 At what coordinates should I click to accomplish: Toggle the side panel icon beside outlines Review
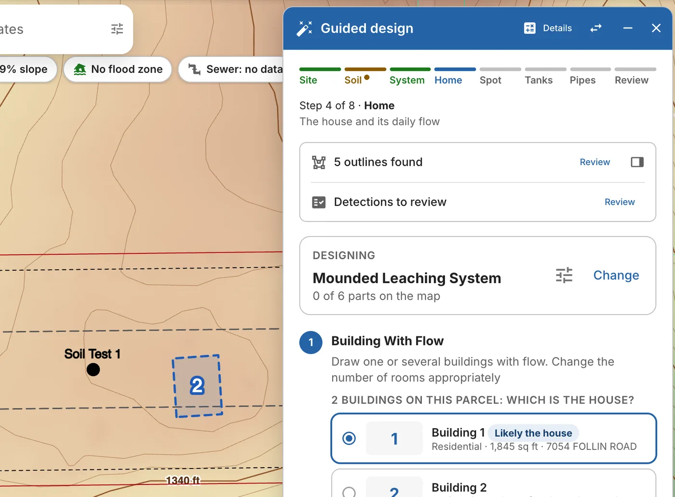tap(637, 162)
